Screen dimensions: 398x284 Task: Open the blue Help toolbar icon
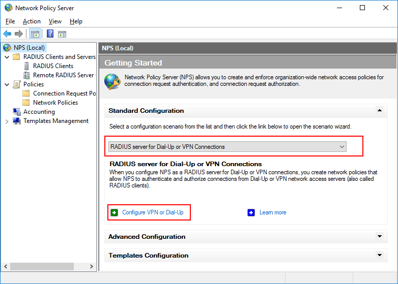[50, 34]
